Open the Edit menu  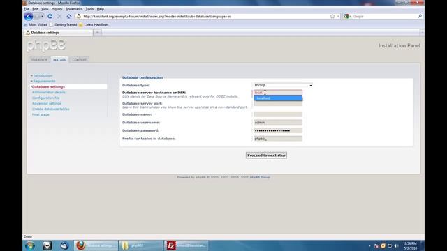click(x=35, y=9)
